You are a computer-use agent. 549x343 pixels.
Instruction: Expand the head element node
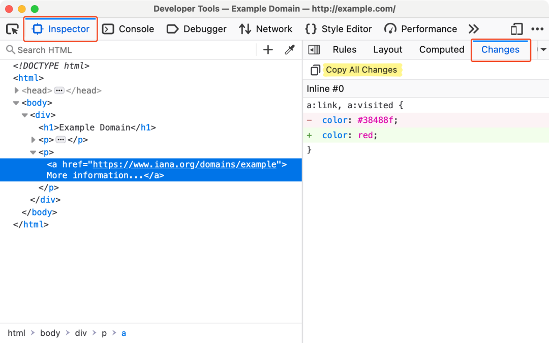point(16,90)
